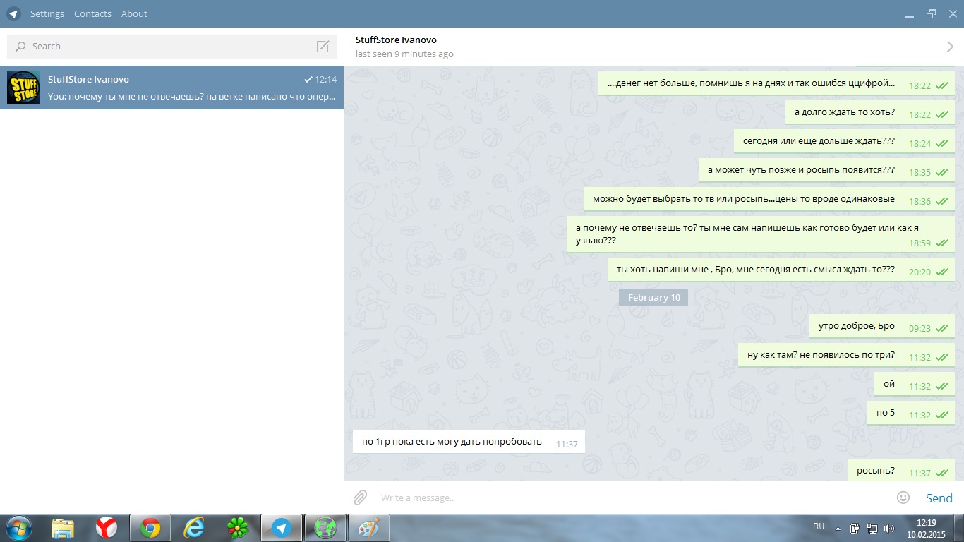Image resolution: width=964 pixels, height=542 pixels.
Task: Click the message 'ой' sent at 11:32
Action: pyautogui.click(x=915, y=385)
